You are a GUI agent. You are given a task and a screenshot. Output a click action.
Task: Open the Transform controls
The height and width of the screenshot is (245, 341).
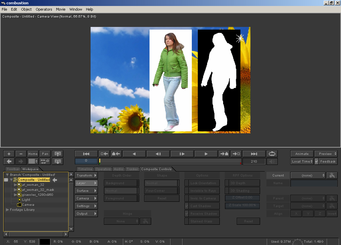click(86, 175)
